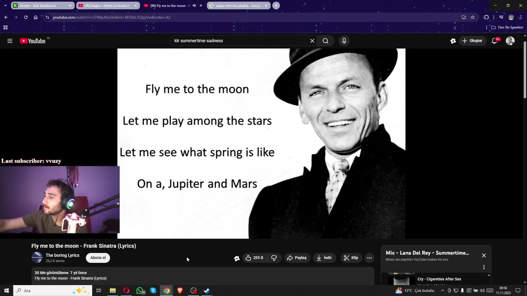Click the İndir download button

324,258
